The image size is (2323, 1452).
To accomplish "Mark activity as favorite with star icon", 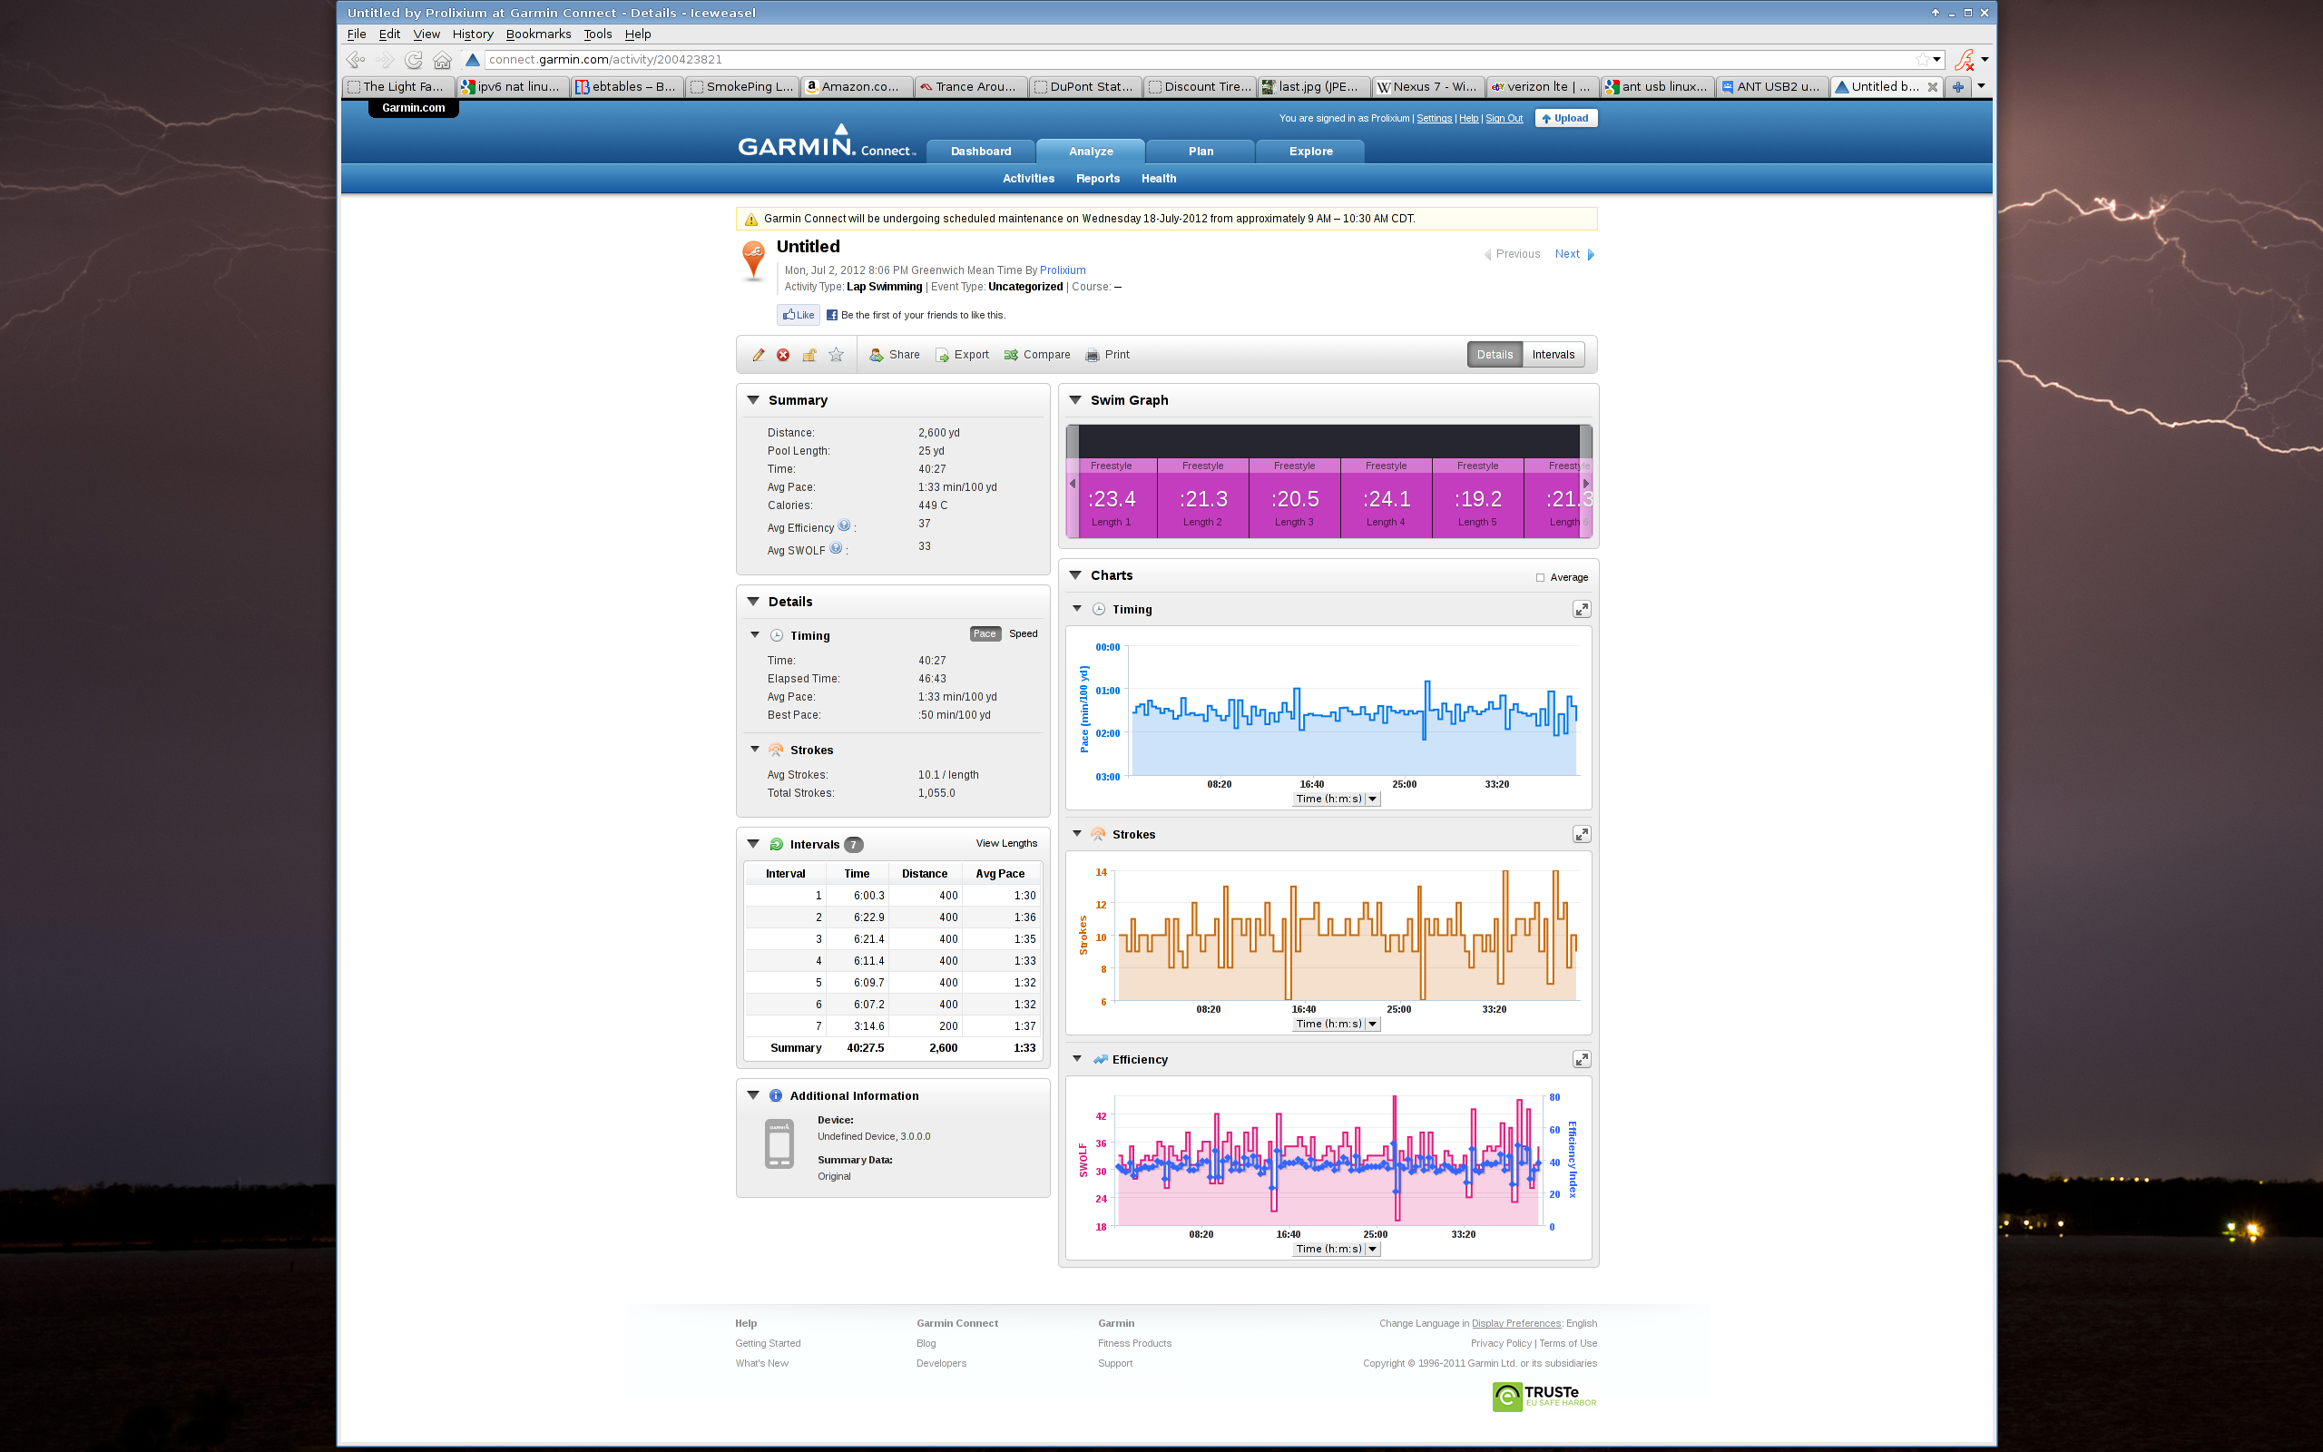I will point(836,354).
